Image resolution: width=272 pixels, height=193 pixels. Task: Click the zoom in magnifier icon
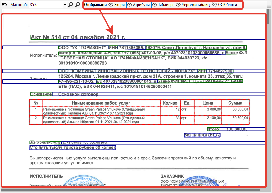coord(71,5)
